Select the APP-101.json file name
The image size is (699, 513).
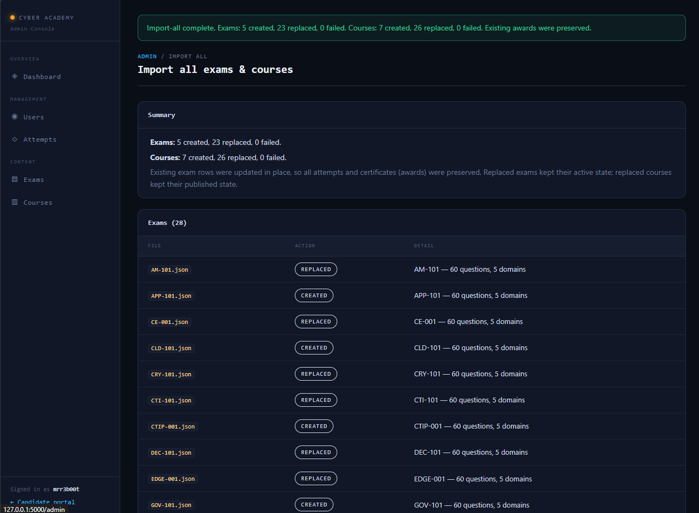tap(171, 296)
